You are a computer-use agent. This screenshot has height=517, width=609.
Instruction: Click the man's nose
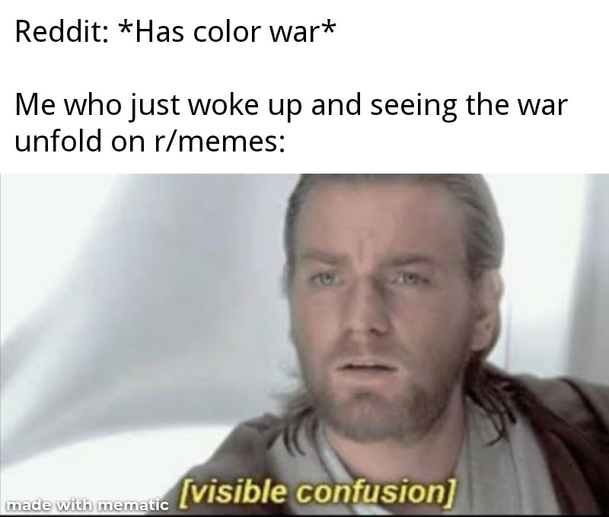[359, 317]
